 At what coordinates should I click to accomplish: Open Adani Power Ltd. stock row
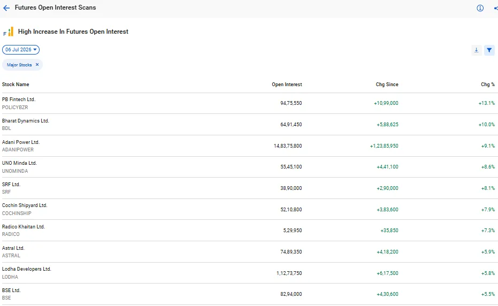[248, 146]
